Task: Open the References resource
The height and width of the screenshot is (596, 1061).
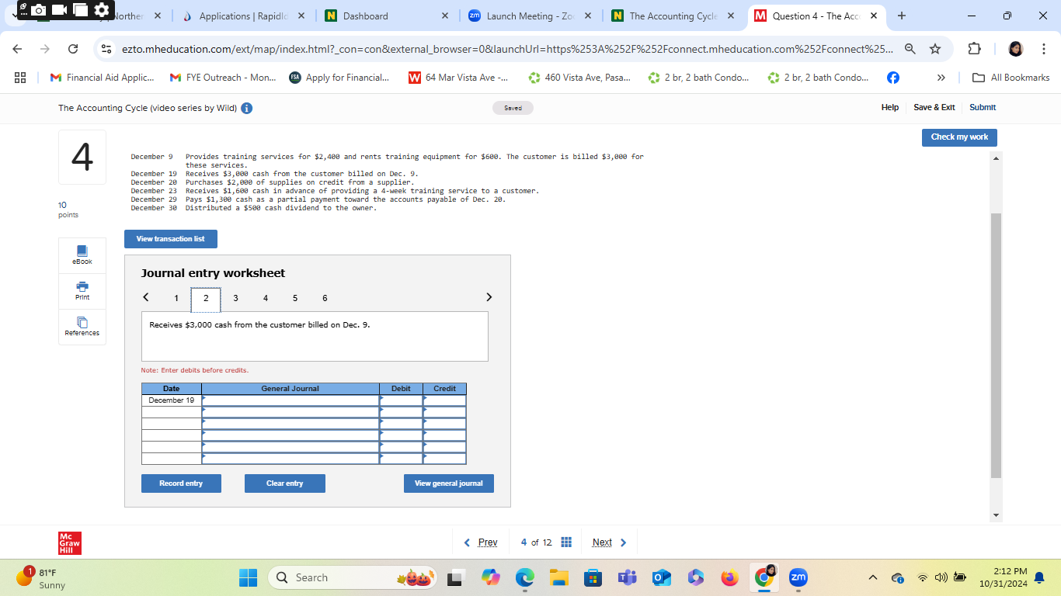Action: pyautogui.click(x=82, y=326)
